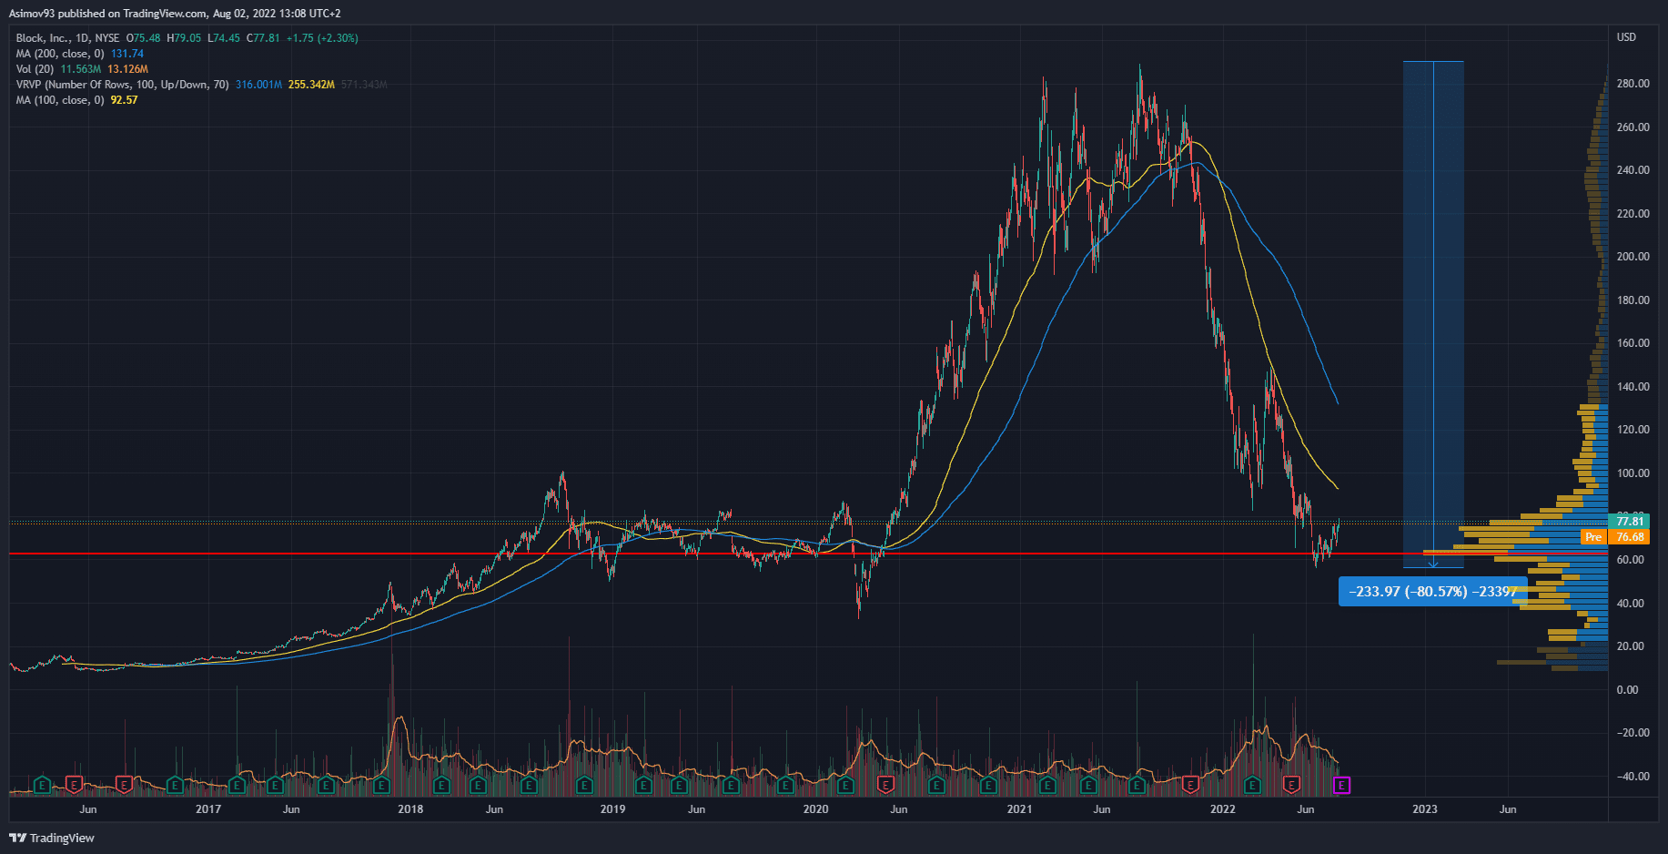
Task: Click the TradingView.com text in the header
Action: click(165, 14)
